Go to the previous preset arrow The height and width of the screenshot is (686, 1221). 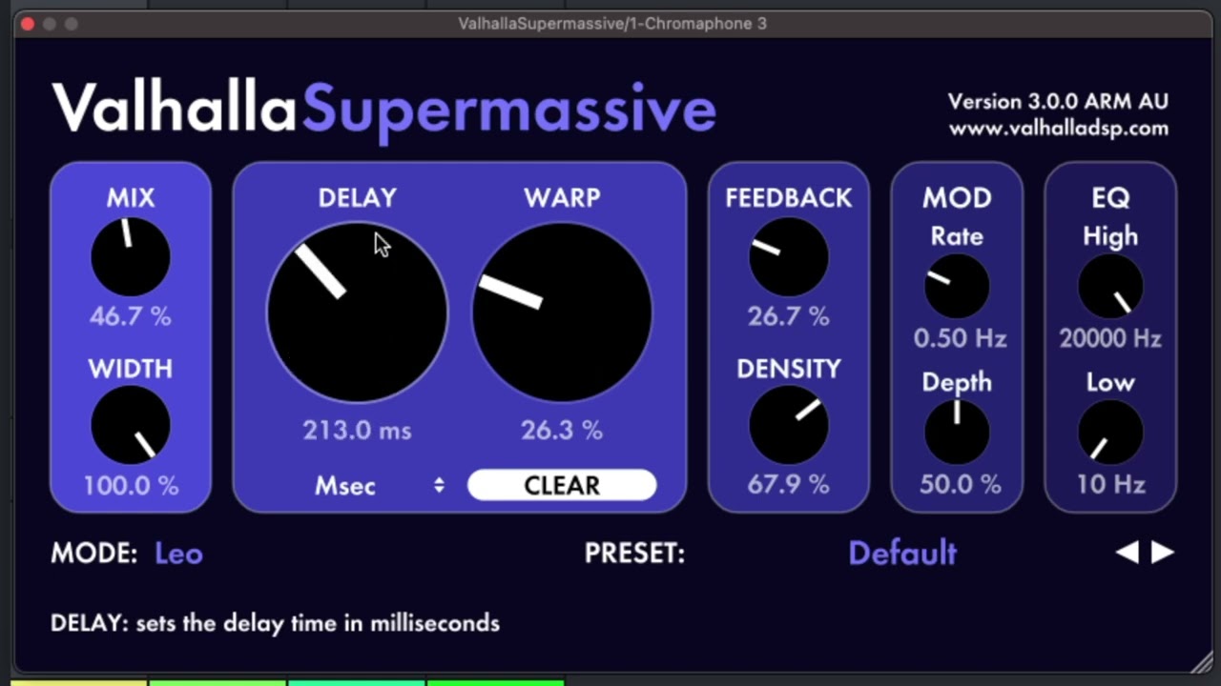[x=1128, y=553]
